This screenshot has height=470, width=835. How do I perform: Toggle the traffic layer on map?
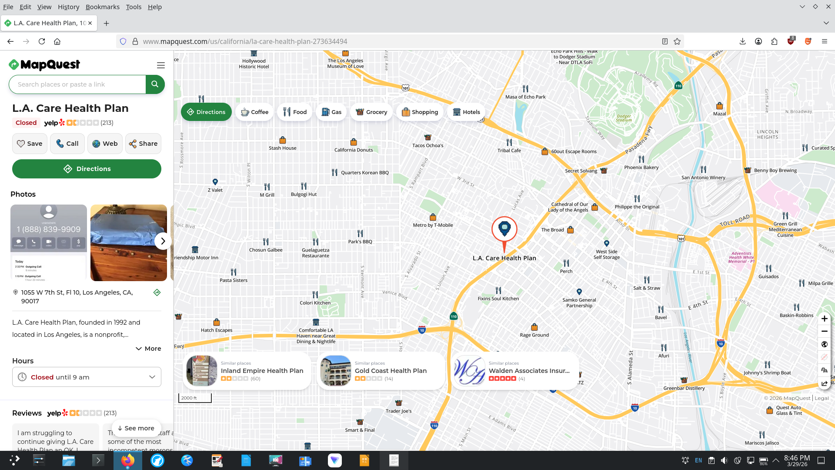pyautogui.click(x=824, y=370)
